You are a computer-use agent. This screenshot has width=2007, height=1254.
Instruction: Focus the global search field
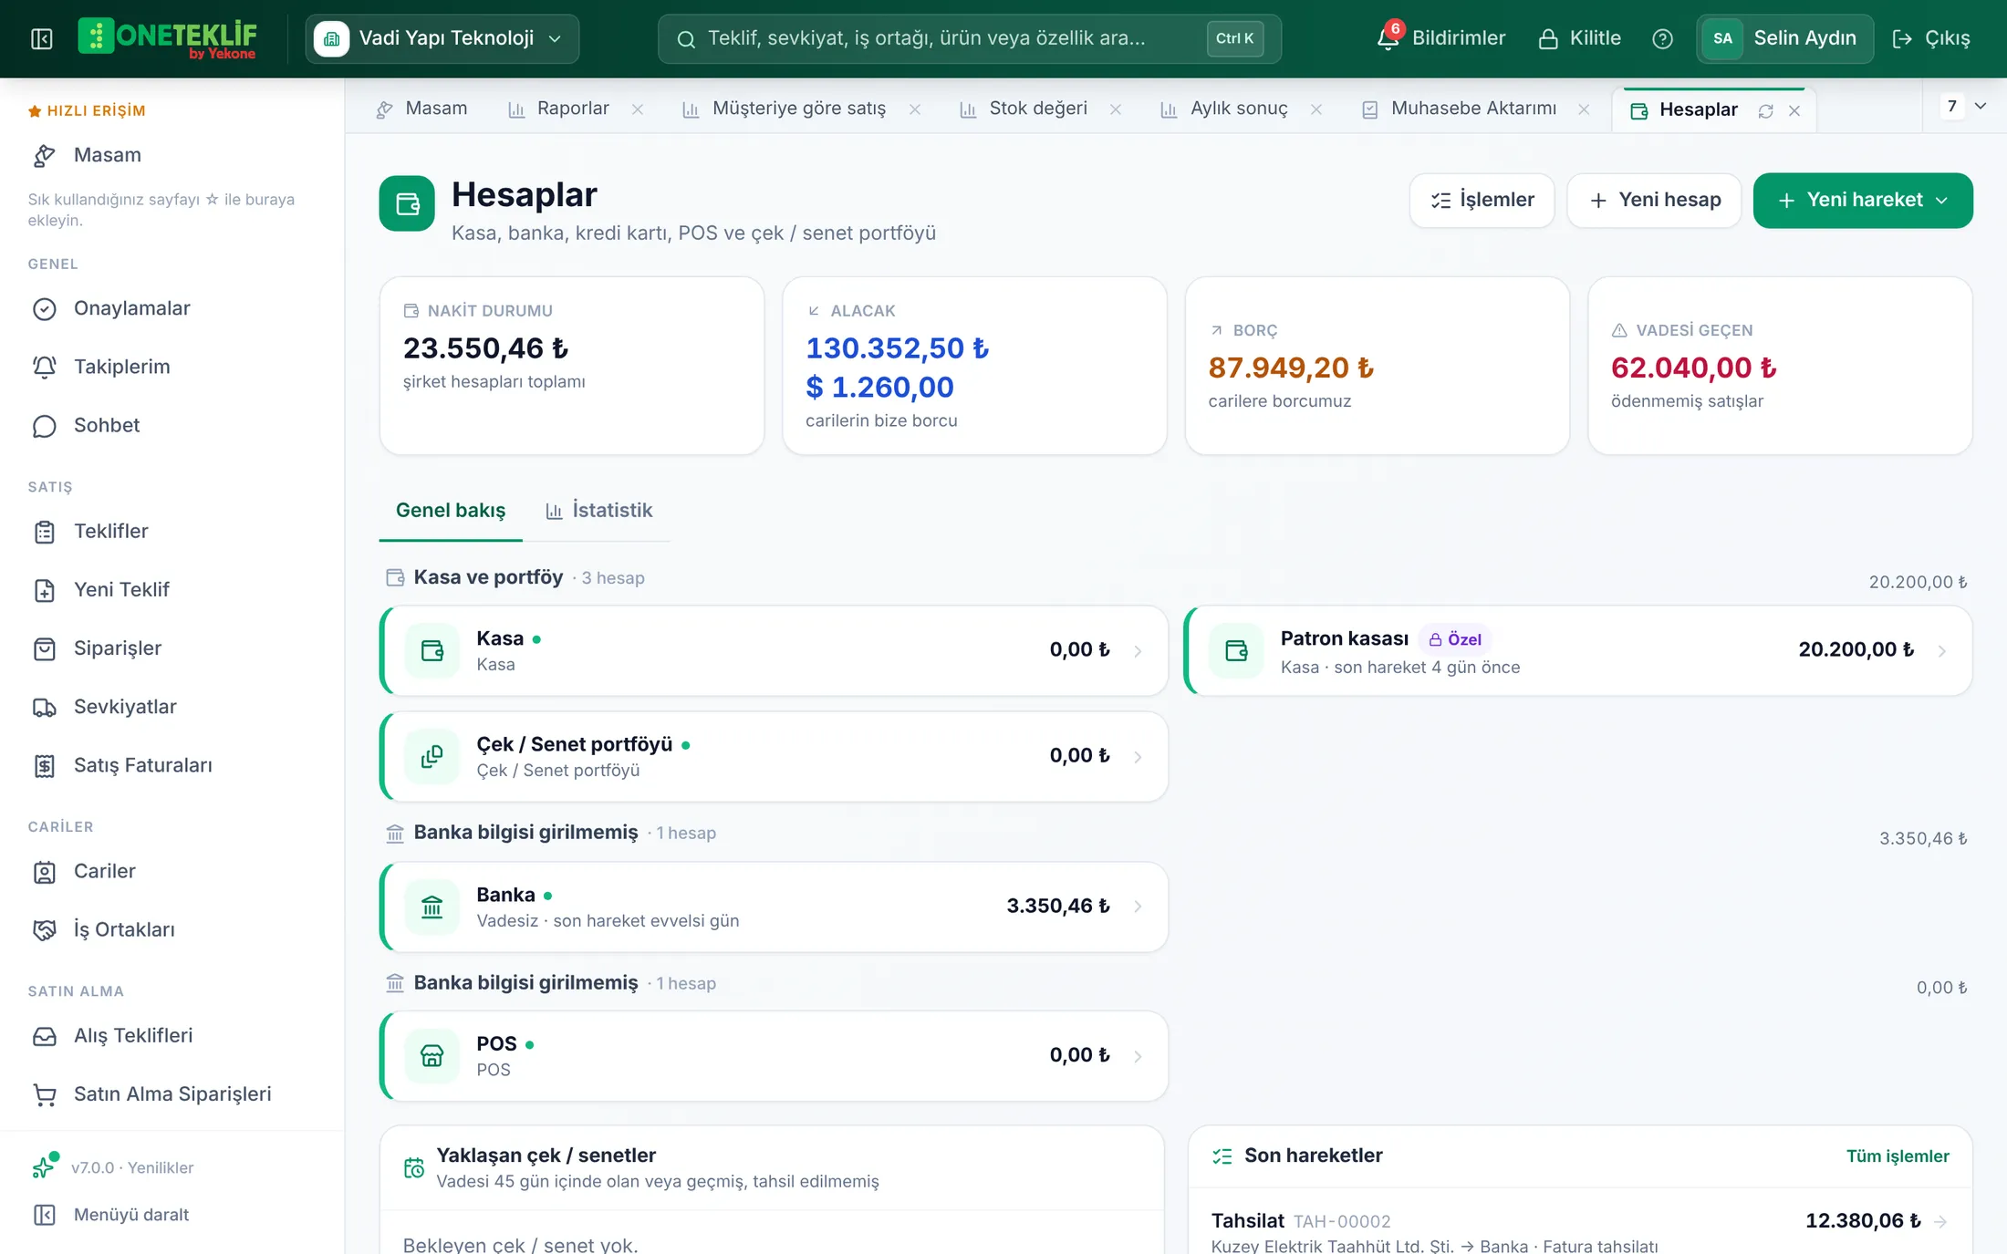(969, 38)
